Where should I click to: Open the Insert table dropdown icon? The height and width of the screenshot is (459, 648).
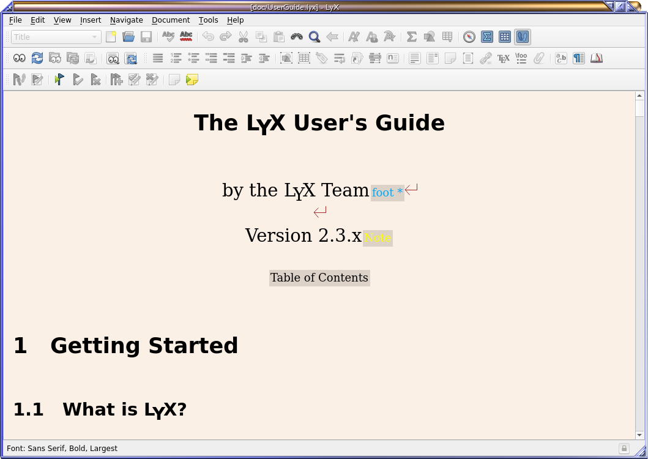[x=447, y=37]
